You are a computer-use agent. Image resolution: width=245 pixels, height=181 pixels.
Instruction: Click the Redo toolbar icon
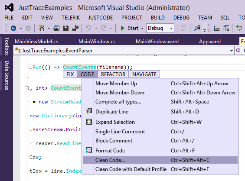click(104, 28)
